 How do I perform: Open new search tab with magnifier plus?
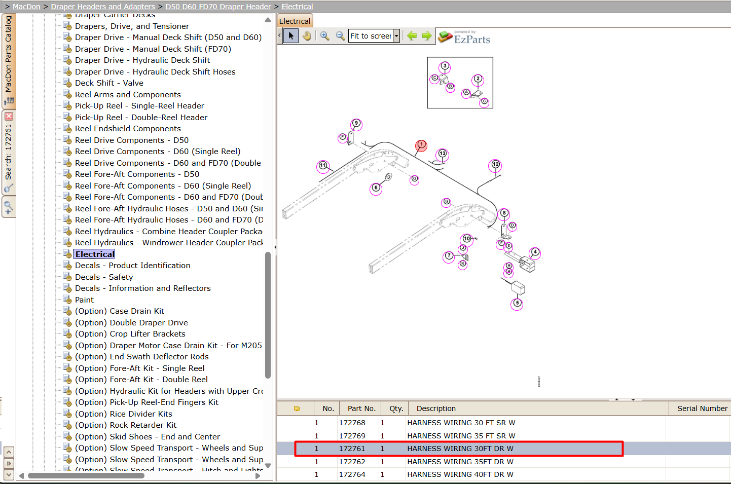(x=8, y=207)
